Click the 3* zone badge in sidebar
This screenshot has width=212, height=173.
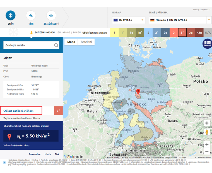(58, 111)
